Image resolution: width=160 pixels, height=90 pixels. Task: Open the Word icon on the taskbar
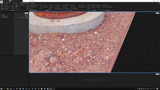click(23, 89)
